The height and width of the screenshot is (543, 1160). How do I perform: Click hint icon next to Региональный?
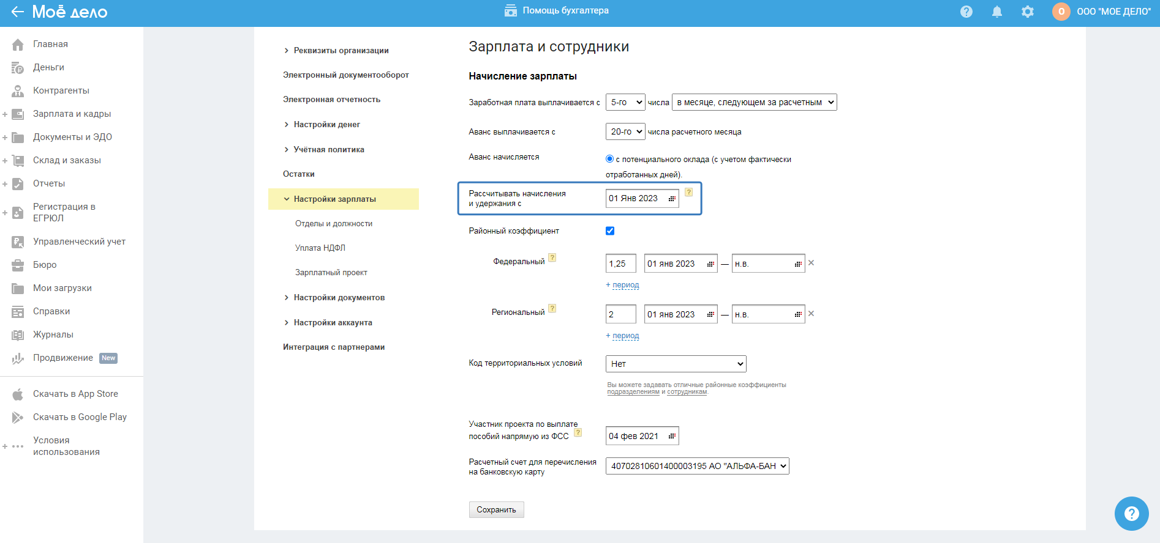click(x=552, y=309)
